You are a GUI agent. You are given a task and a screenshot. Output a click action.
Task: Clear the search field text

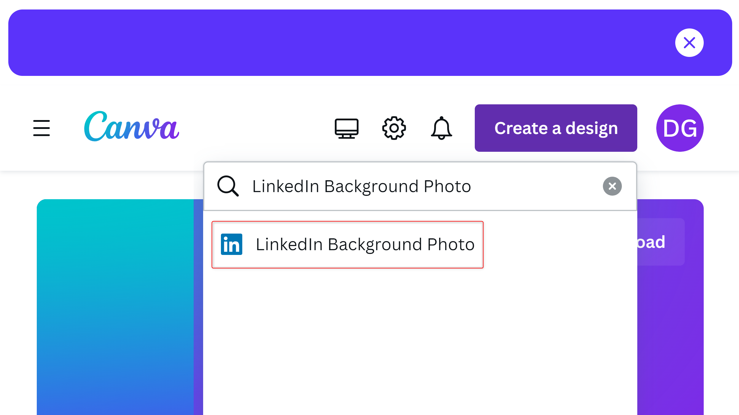coord(612,186)
